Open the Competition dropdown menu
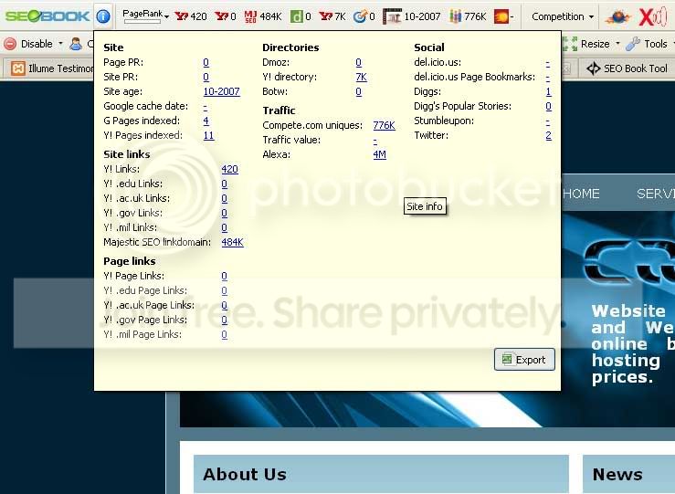675x494 pixels. 563,16
